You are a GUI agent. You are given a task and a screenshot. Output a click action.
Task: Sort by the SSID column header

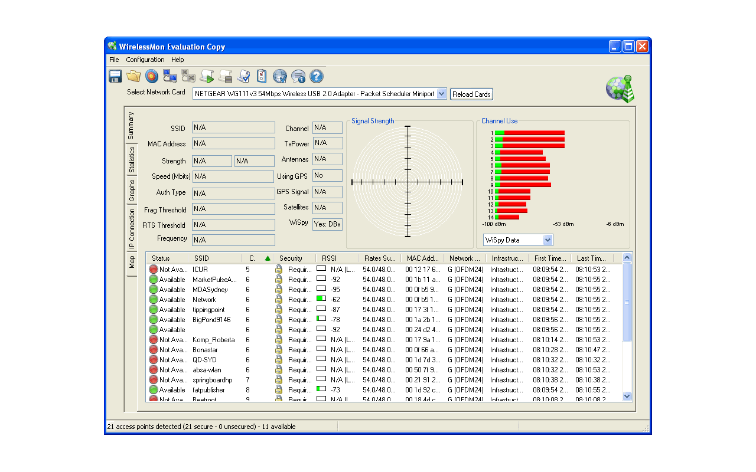tap(215, 258)
